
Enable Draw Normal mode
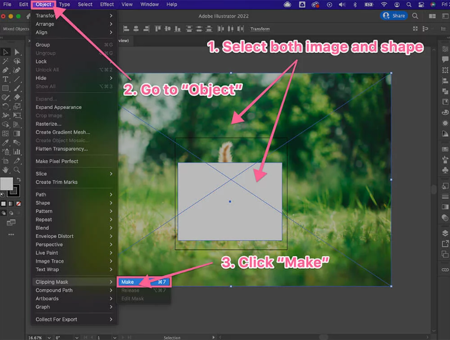[x=4, y=213]
